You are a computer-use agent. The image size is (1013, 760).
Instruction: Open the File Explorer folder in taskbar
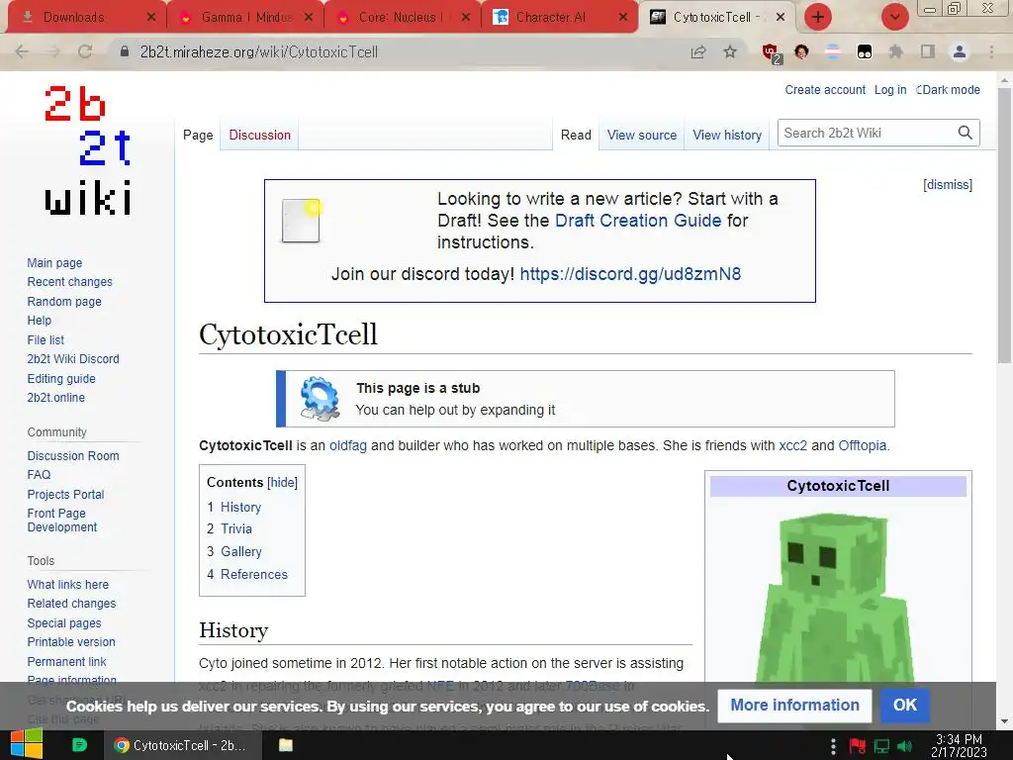pyautogui.click(x=286, y=745)
